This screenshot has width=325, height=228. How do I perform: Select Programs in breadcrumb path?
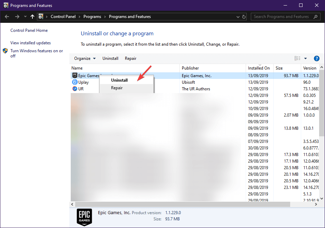[x=92, y=17]
